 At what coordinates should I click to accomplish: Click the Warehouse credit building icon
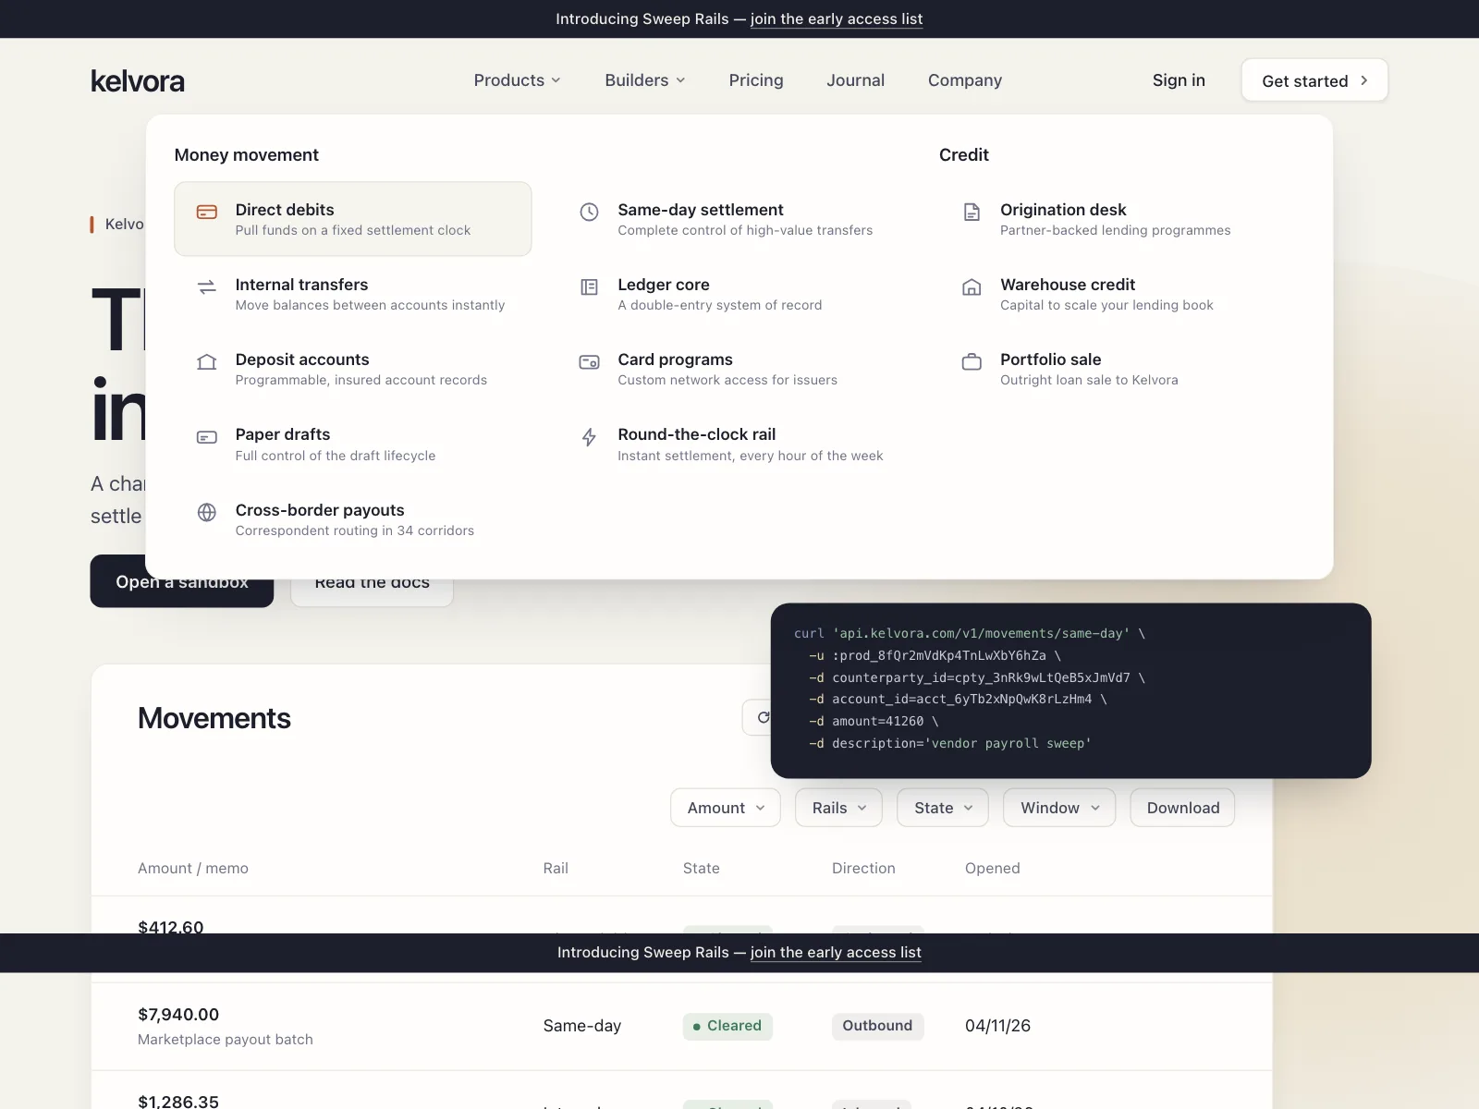click(972, 287)
